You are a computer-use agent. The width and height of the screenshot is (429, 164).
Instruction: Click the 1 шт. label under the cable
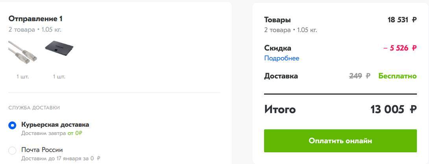pyautogui.click(x=22, y=77)
